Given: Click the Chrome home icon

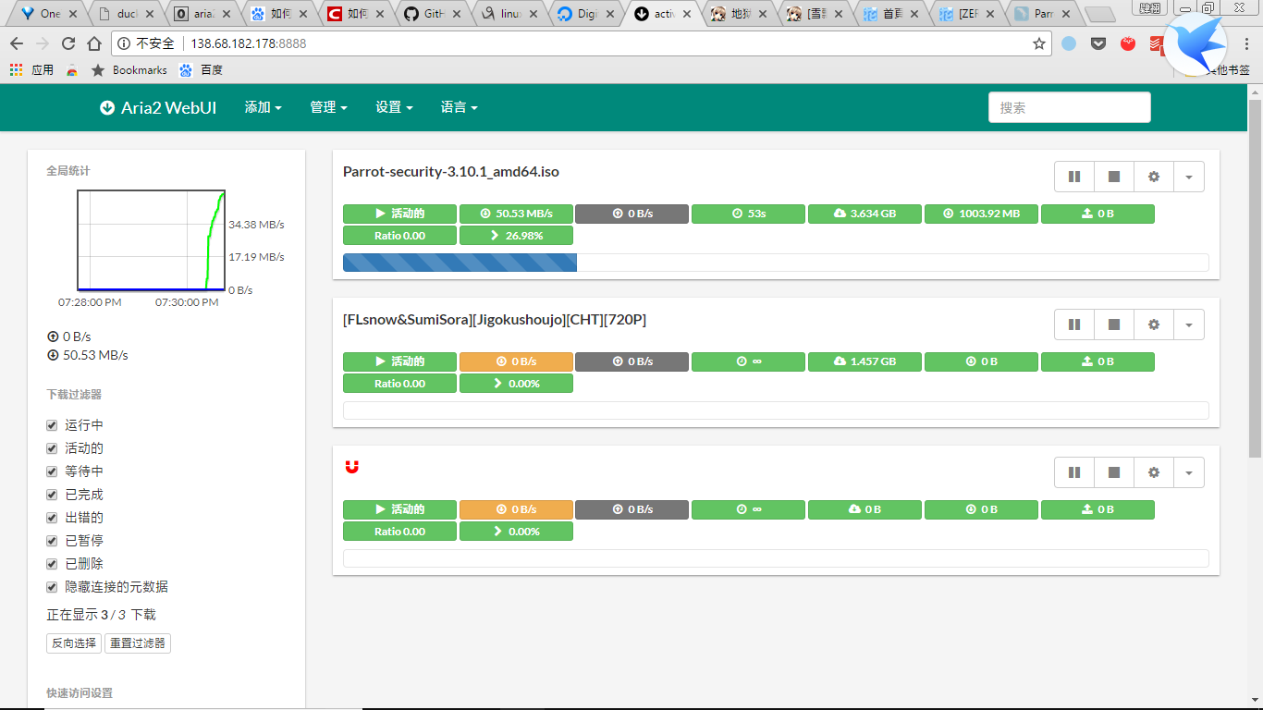Looking at the screenshot, I should click(x=94, y=43).
